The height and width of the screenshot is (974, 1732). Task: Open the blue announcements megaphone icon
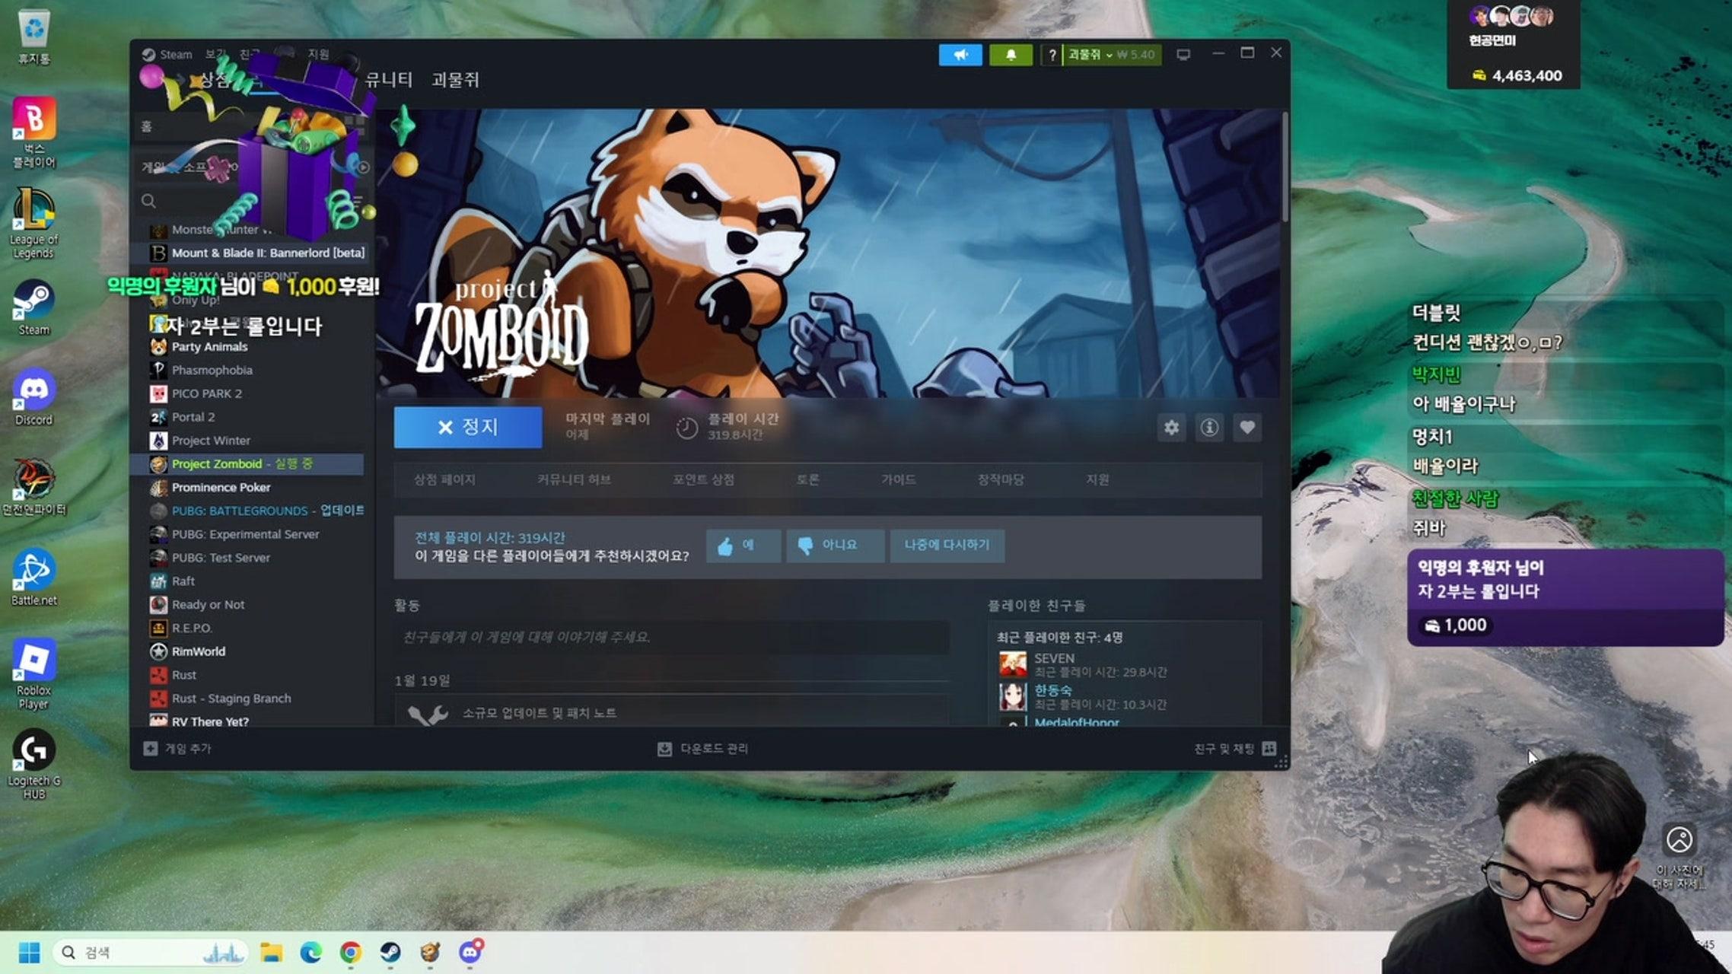click(960, 55)
